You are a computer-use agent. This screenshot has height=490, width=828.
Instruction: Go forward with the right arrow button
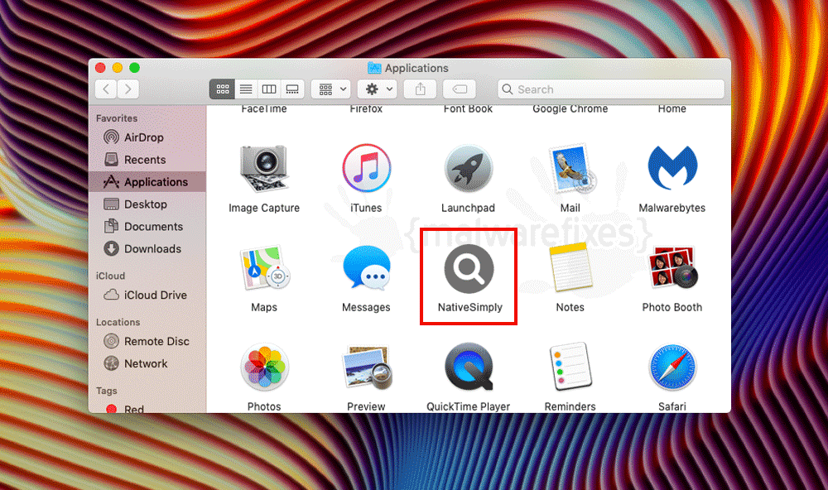click(128, 89)
